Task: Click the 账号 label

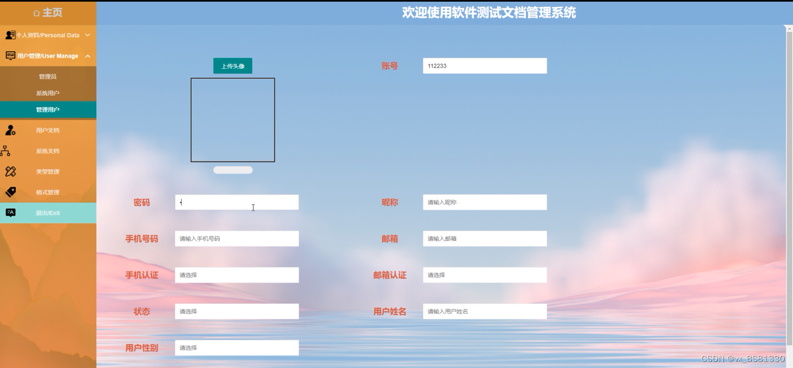Action: [x=390, y=66]
